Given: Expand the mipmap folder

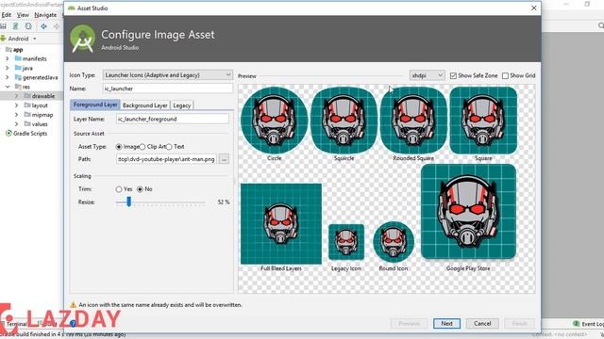Looking at the screenshot, I should click(17, 115).
